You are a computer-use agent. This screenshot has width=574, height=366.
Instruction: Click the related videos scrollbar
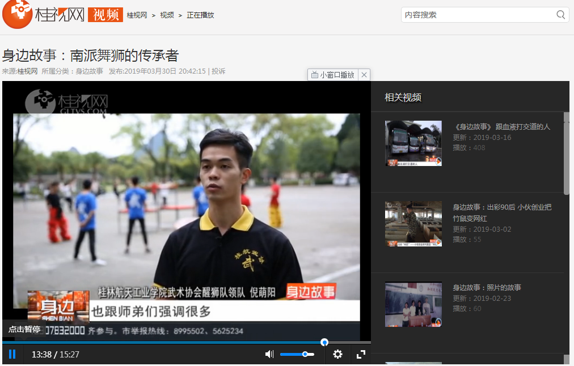click(x=566, y=153)
